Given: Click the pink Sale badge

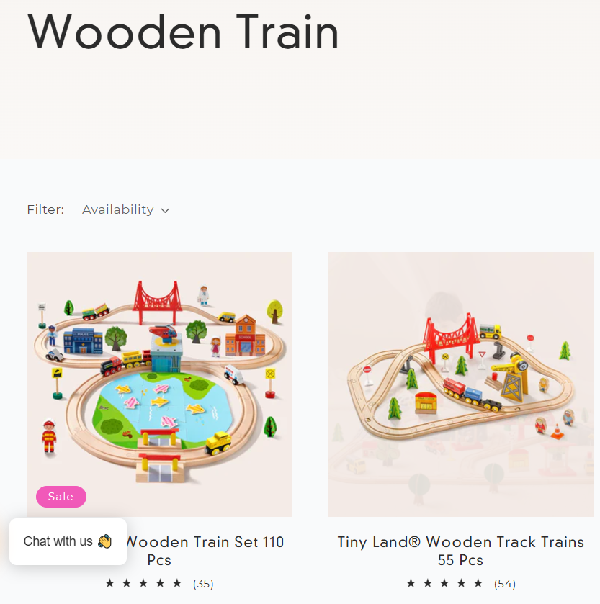Looking at the screenshot, I should (x=61, y=497).
